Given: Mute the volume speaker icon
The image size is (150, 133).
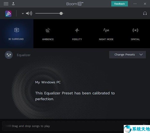Looking at the screenshot, I should (x=29, y=13).
